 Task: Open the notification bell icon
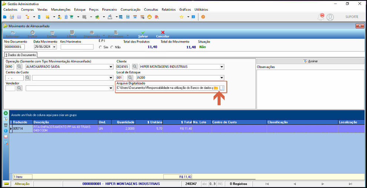[x=320, y=17]
